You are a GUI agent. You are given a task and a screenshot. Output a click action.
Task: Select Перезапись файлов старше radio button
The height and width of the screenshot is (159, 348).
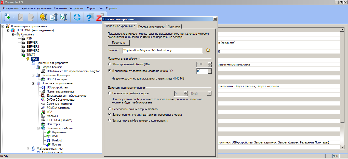[x=110, y=93]
